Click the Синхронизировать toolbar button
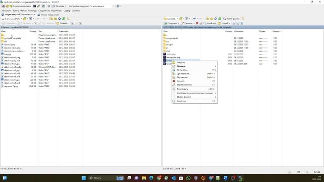 tap(20, 6)
